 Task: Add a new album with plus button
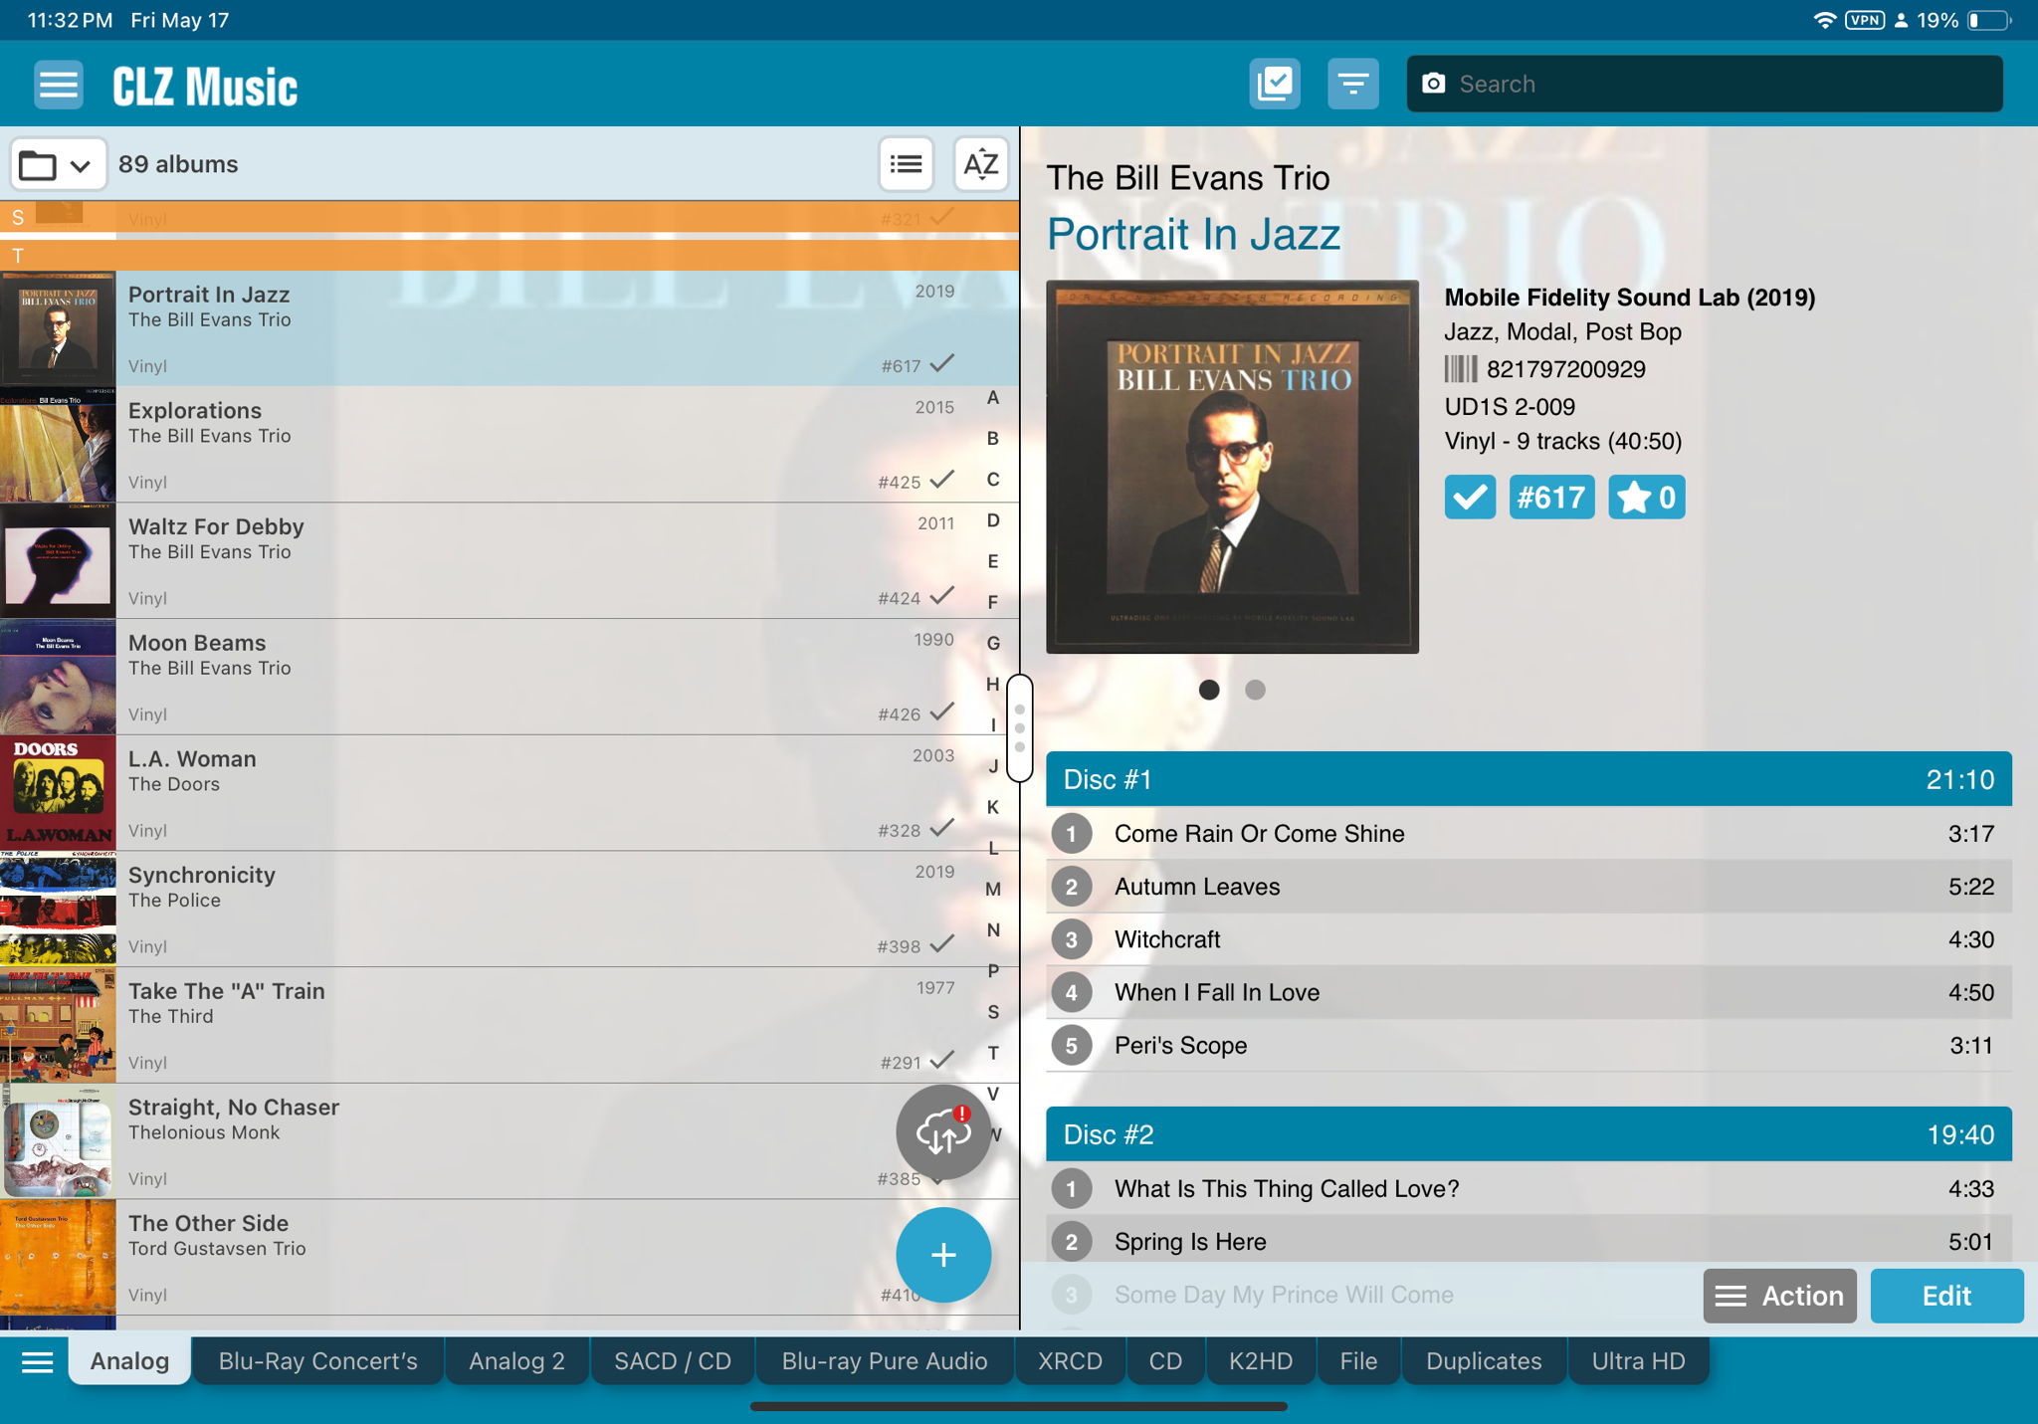(x=942, y=1255)
